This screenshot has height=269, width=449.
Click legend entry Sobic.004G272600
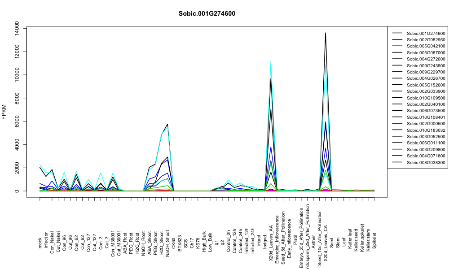(426, 59)
